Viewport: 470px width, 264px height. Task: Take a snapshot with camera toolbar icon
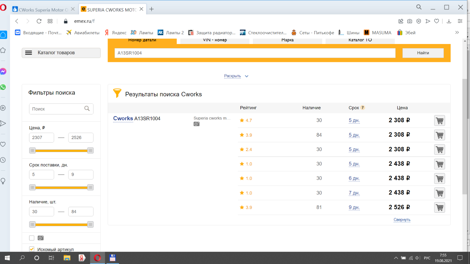[x=409, y=21]
